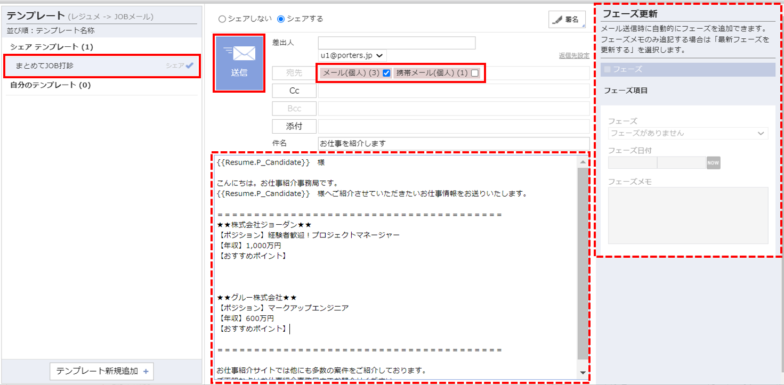Image resolution: width=784 pixels, height=385 pixels.
Task: Click NOW to set the phase date
Action: click(x=713, y=163)
